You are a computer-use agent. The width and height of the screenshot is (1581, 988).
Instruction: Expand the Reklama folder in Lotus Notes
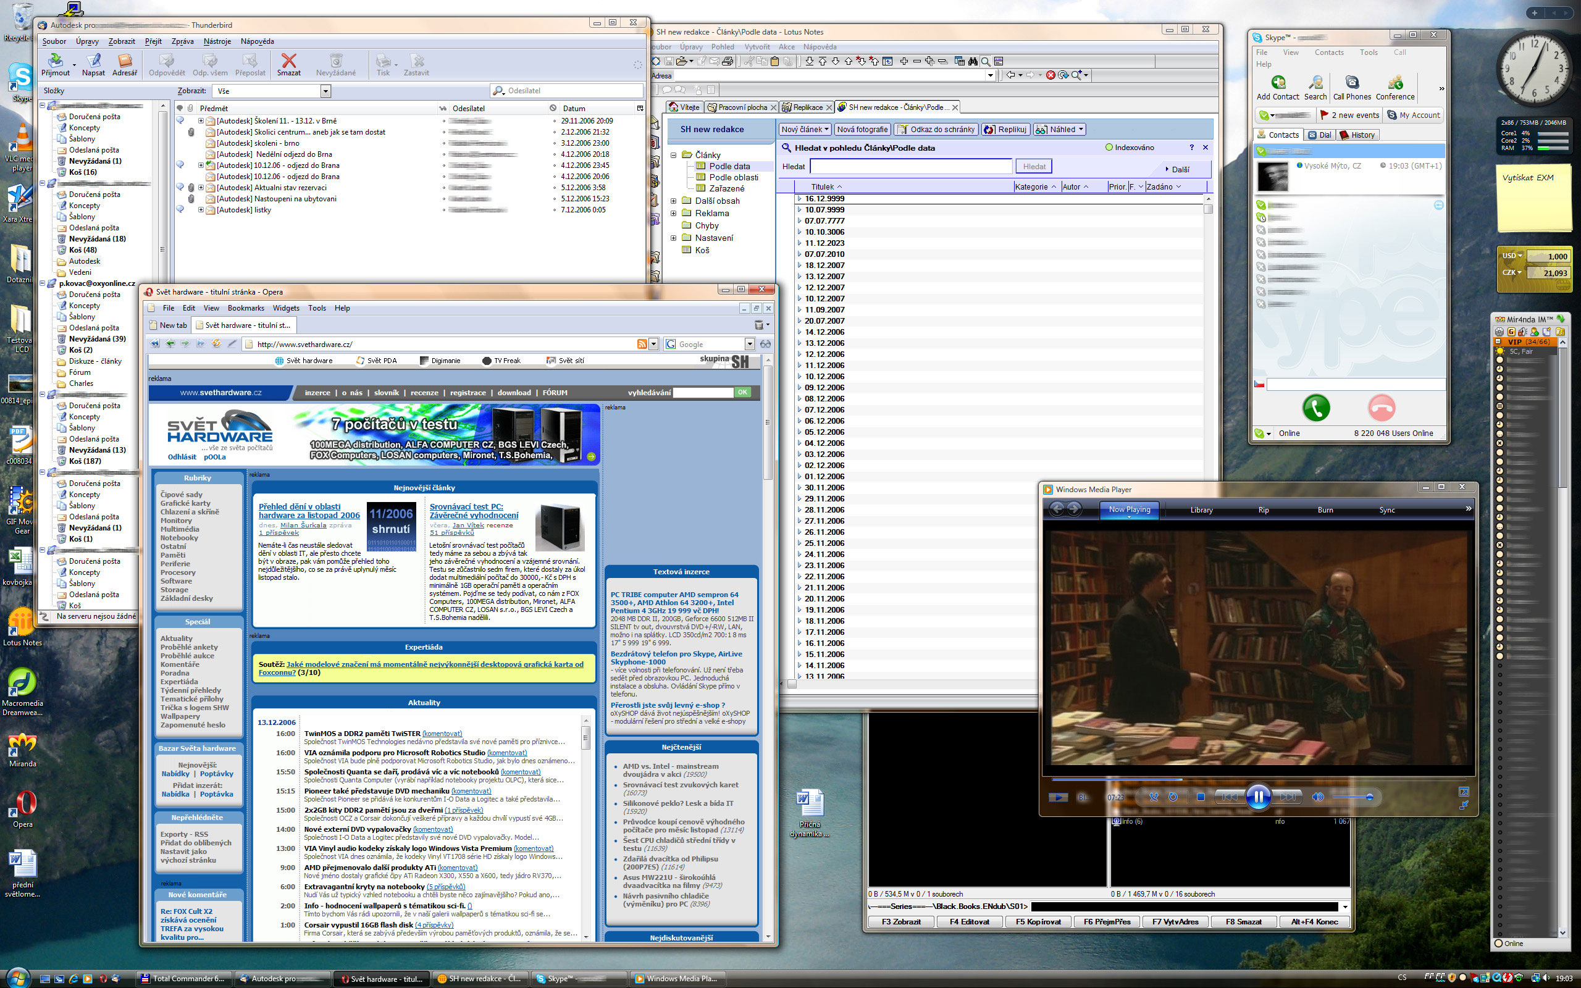coord(674,213)
